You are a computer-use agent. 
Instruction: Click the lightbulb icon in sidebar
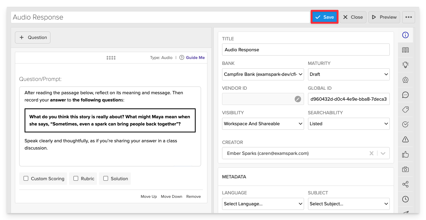coord(405,65)
